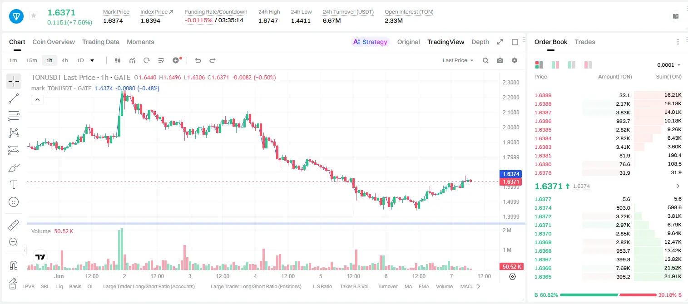Select the 15m timeframe
This screenshot has width=688, height=304.
pos(31,60)
